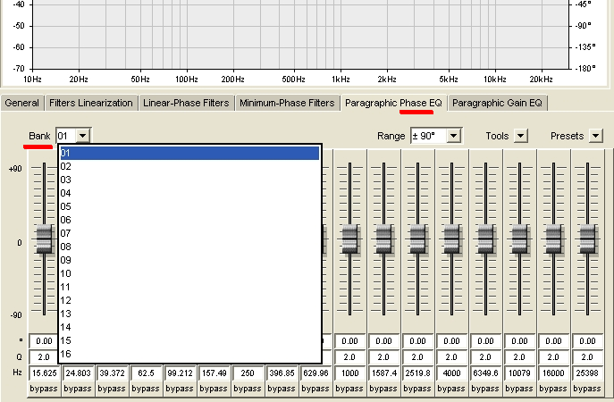This screenshot has width=614, height=402.
Task: Toggle bypass for the 99.212 Hz band
Action: pos(180,389)
